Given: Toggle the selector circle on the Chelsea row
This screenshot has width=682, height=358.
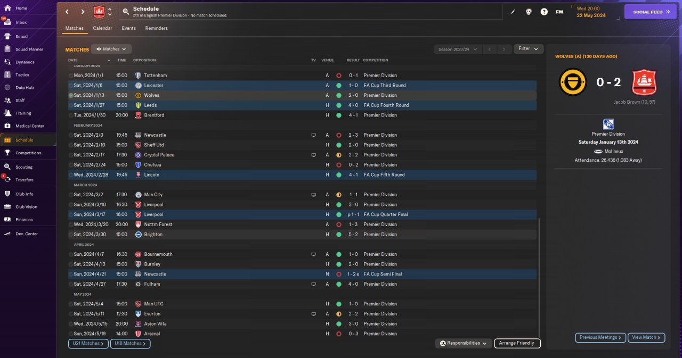Looking at the screenshot, I should (71, 165).
